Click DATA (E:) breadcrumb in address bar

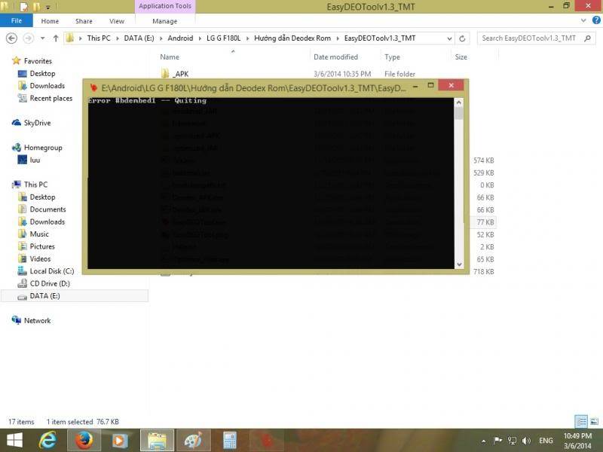coord(139,38)
